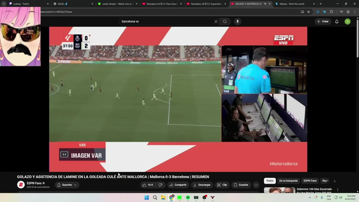Mute the playing GOLAZO tab speaker icon

pyautogui.click(x=265, y=4)
